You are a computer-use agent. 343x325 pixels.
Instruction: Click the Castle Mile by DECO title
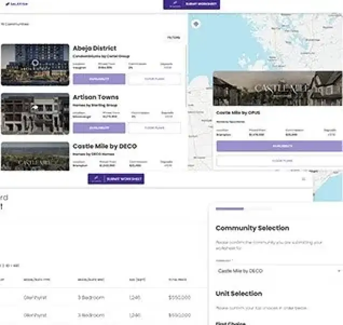point(105,146)
